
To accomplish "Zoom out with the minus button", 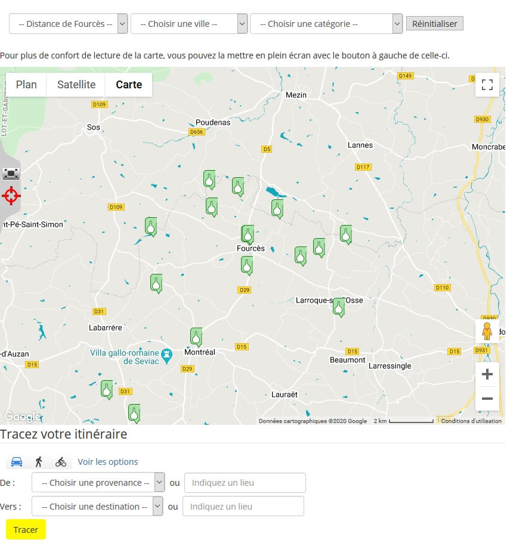I will click(x=487, y=399).
